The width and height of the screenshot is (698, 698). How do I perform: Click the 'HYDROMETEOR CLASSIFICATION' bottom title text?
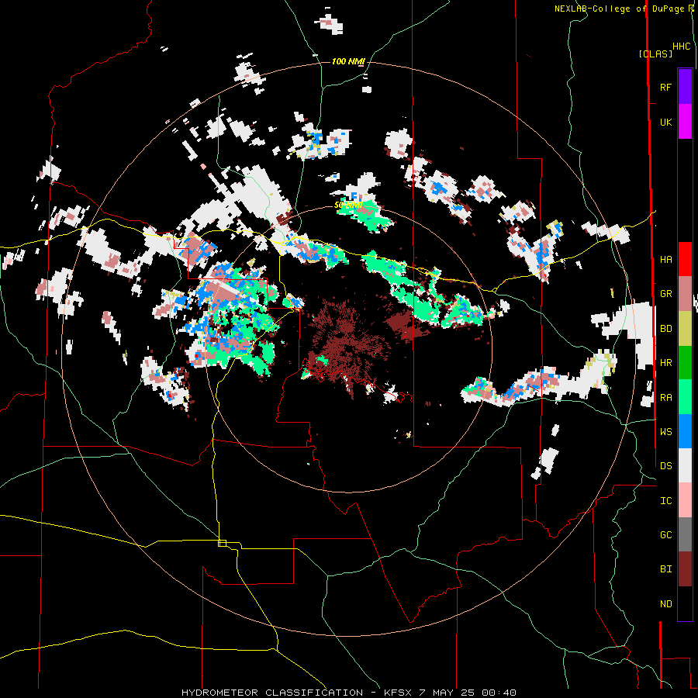[x=272, y=693]
